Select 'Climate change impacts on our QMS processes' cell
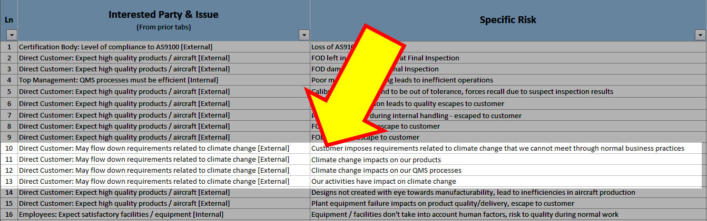Viewport: 707px width, 221px height. point(386,171)
